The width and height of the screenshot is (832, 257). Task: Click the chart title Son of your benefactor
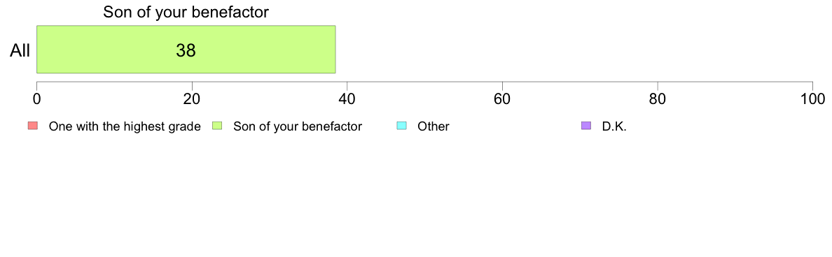pos(186,12)
